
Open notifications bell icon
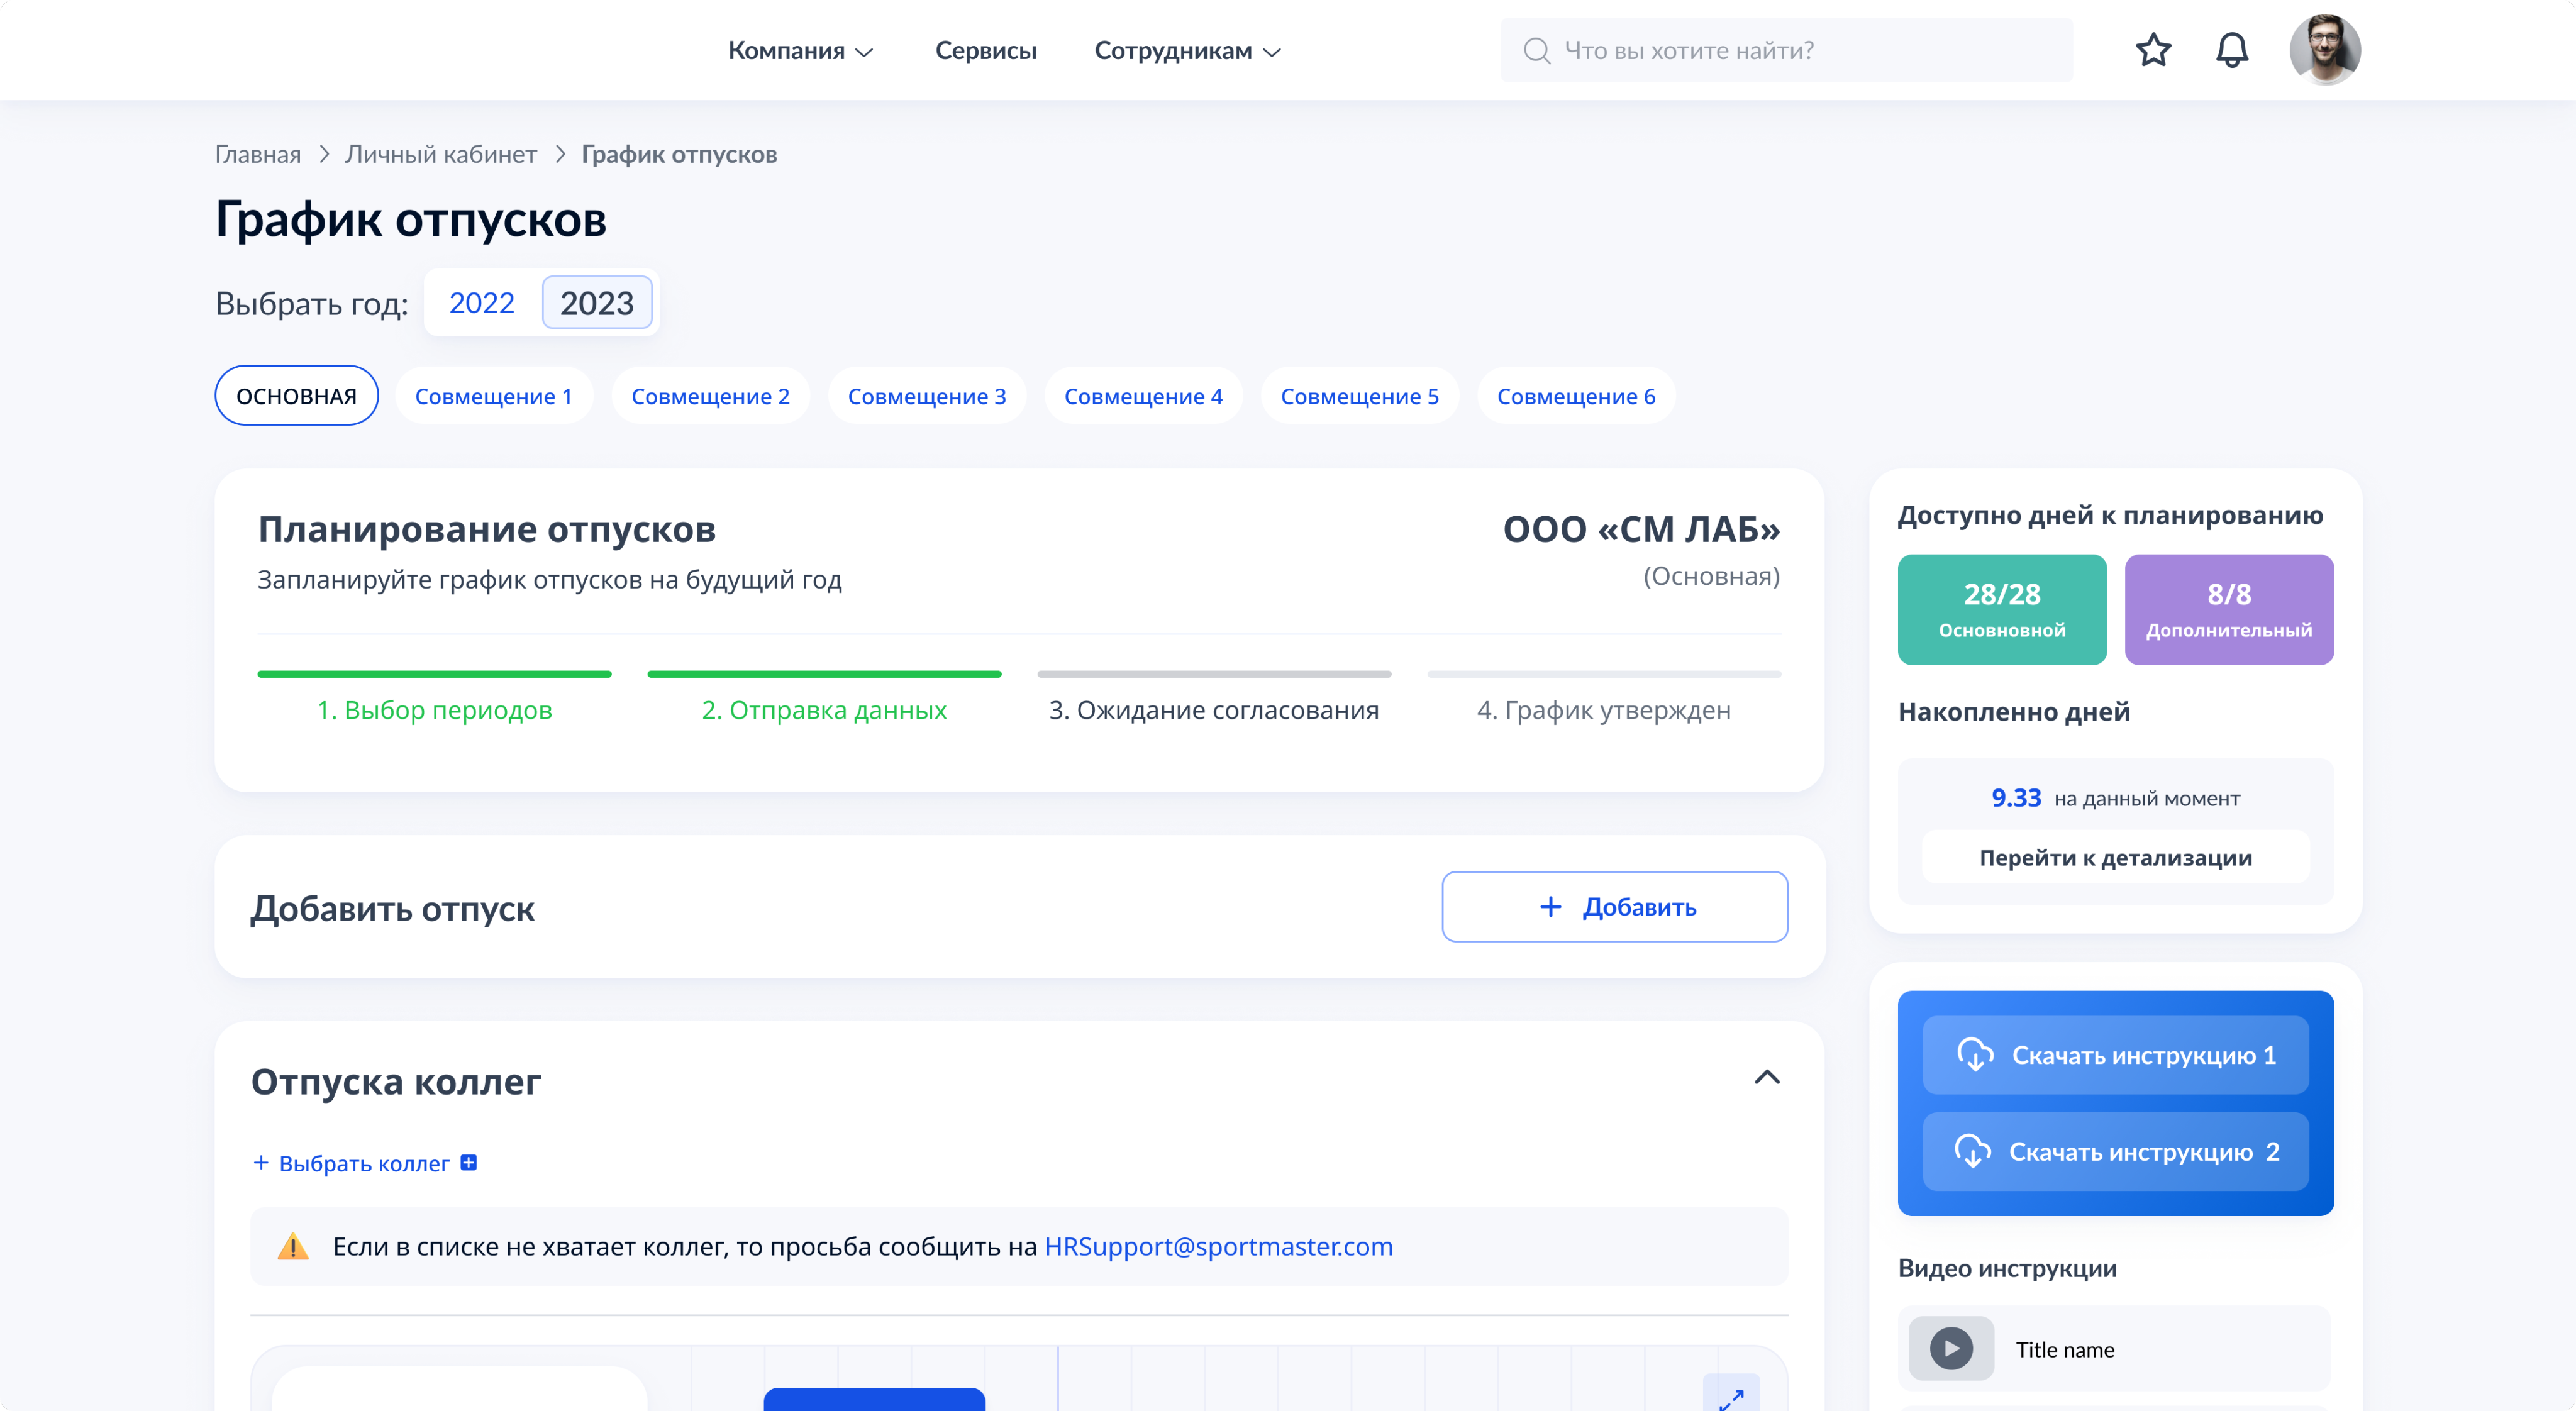[2231, 50]
